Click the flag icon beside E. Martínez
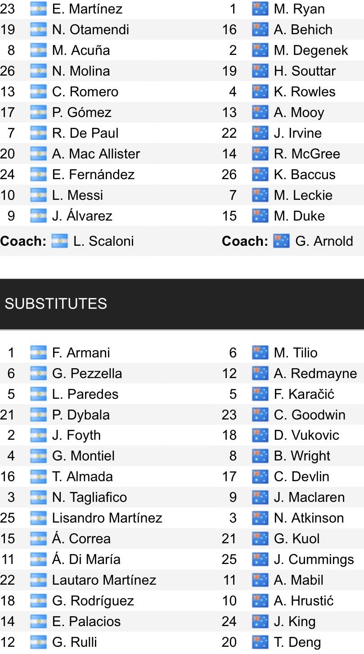Screen dimensions: 364x654 coord(38,9)
